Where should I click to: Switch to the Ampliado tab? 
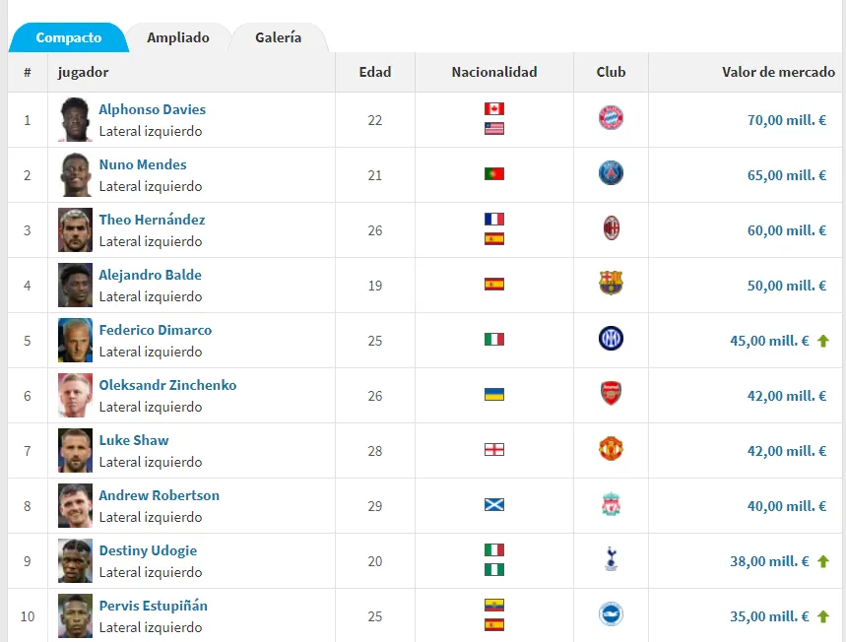(177, 37)
